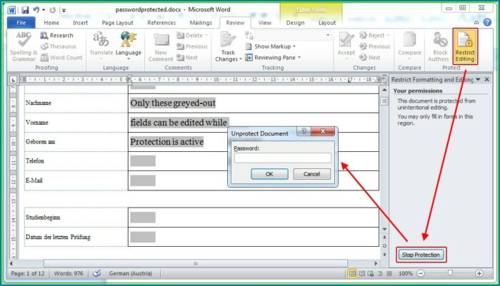Click Delete comment icon
This screenshot has height=286, width=500.
click(181, 36)
